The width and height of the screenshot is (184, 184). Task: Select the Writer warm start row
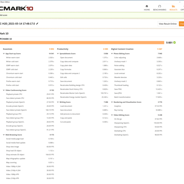coord(30,58)
